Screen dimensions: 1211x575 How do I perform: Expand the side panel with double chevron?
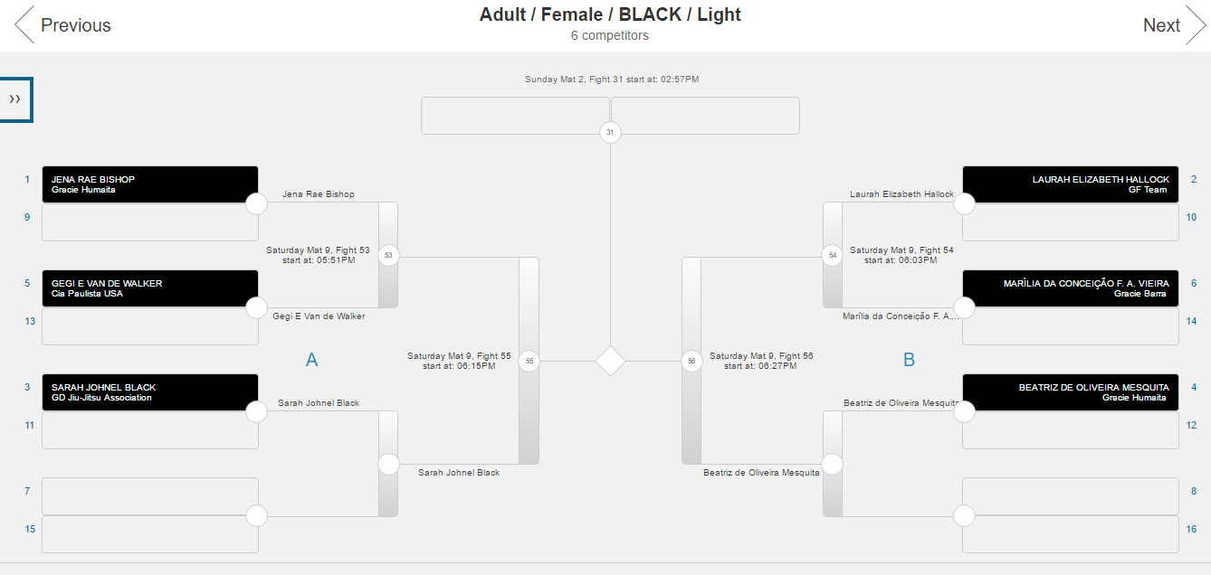[15, 99]
